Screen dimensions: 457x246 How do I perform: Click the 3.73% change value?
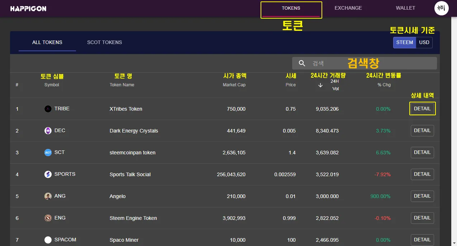point(383,131)
